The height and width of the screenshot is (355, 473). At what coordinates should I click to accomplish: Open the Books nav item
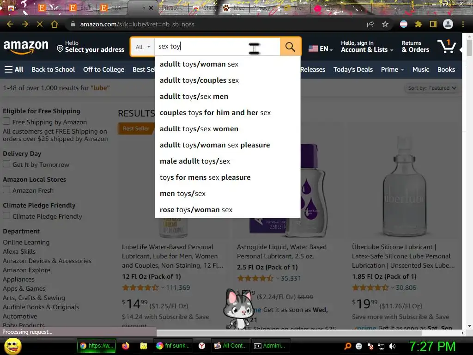(446, 69)
